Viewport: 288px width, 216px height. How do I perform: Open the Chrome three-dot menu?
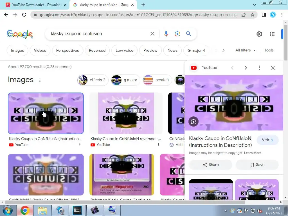click(x=282, y=15)
